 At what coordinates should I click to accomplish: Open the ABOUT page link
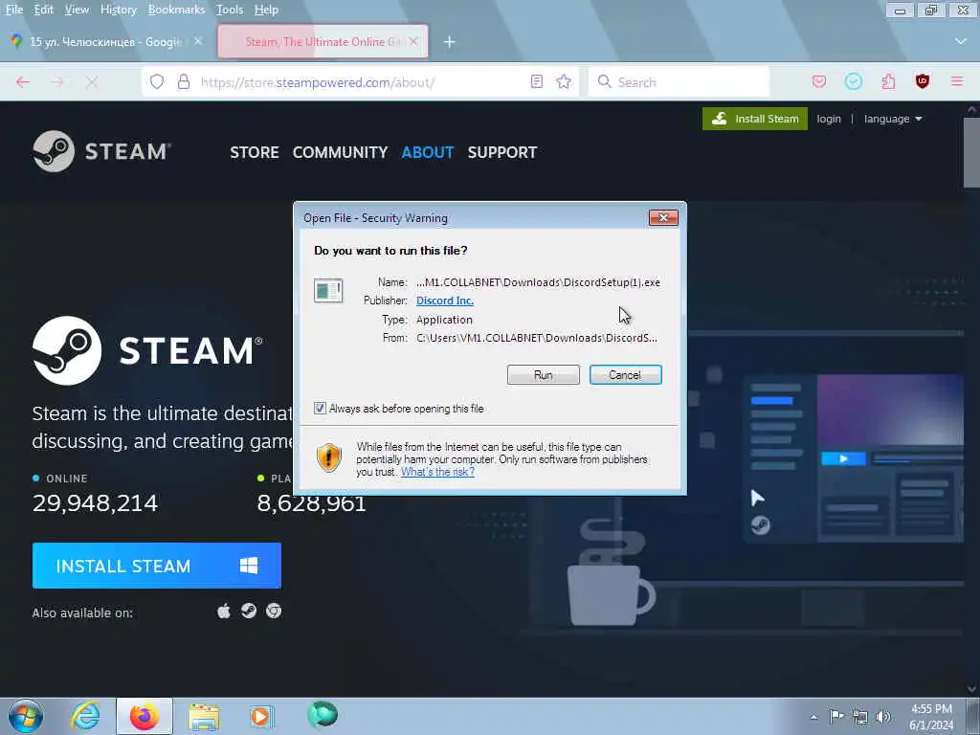pos(428,152)
